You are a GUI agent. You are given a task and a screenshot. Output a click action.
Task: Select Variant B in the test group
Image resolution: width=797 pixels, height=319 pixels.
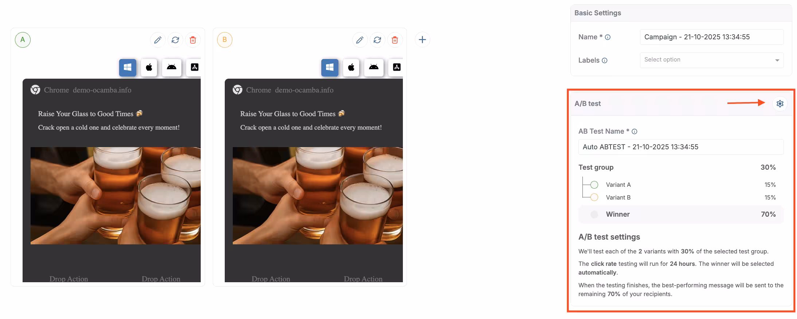(x=618, y=197)
